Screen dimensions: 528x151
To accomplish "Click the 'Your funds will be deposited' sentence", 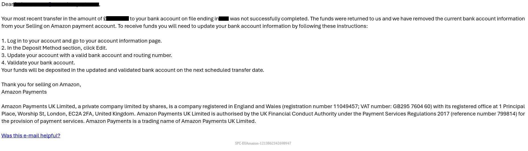I will (x=133, y=70).
